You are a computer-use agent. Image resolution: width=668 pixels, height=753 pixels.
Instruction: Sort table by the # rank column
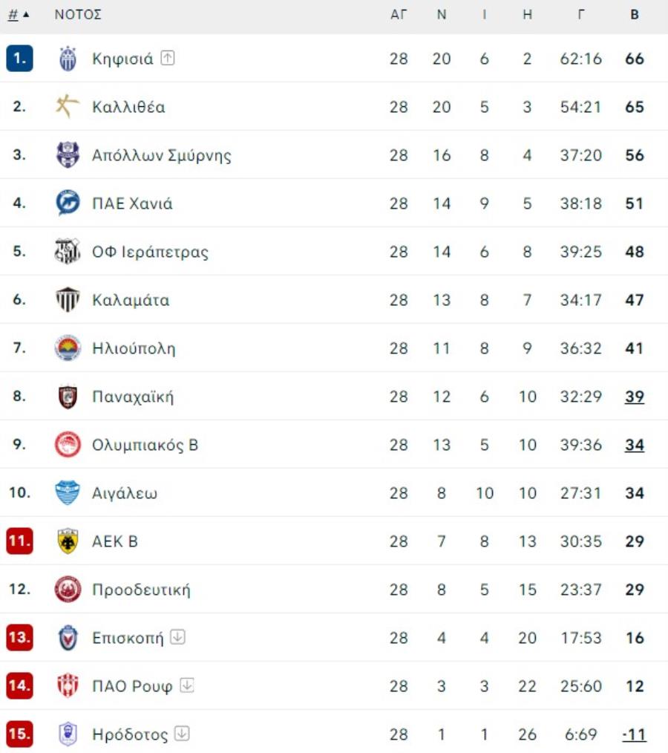13,15
